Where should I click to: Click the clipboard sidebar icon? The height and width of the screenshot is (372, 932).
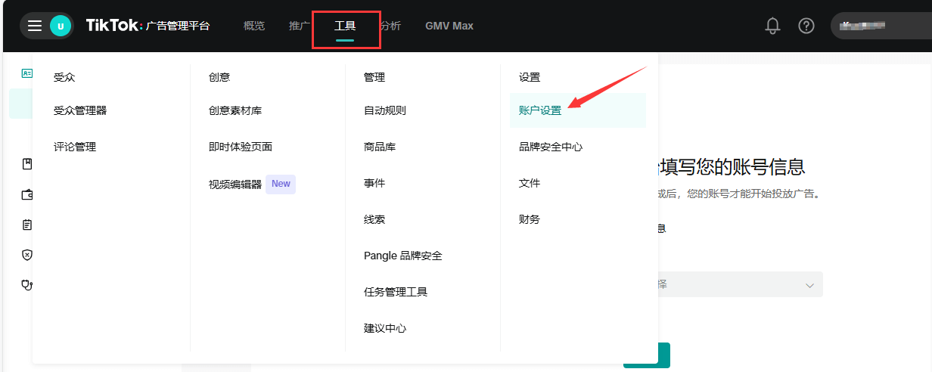tap(28, 225)
